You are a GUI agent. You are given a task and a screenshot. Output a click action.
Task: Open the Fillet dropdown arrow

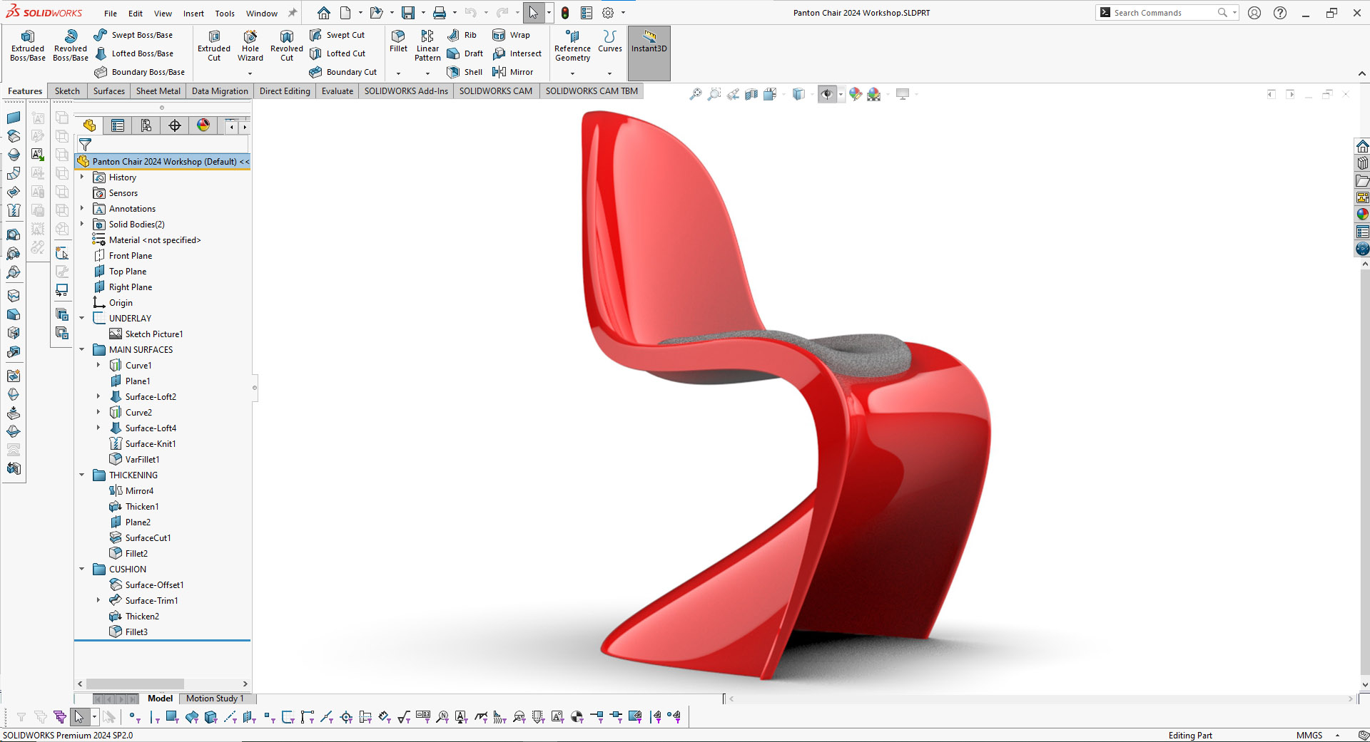(x=398, y=73)
